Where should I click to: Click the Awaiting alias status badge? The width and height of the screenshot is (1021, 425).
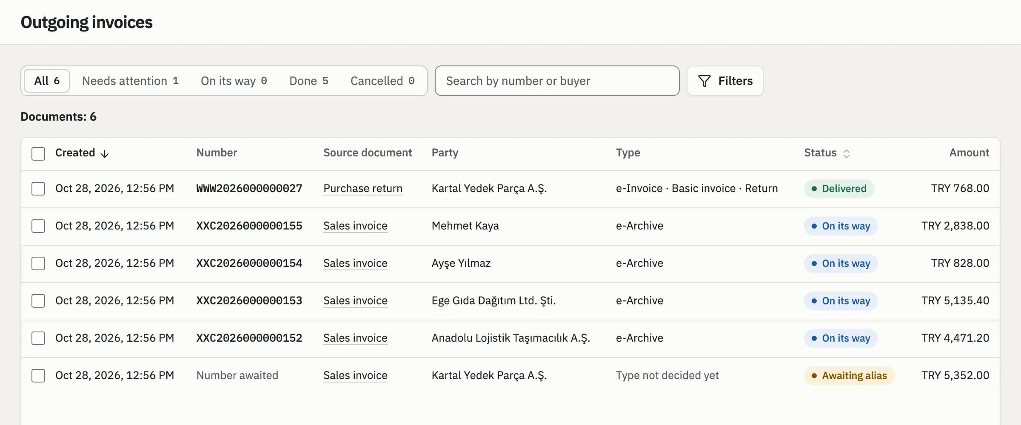[849, 376]
